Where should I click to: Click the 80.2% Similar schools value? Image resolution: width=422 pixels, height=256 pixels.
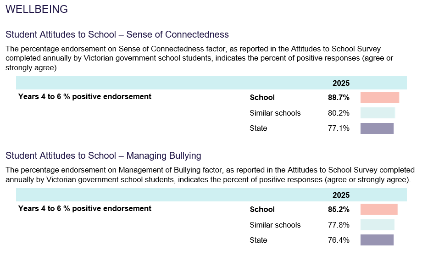click(339, 113)
